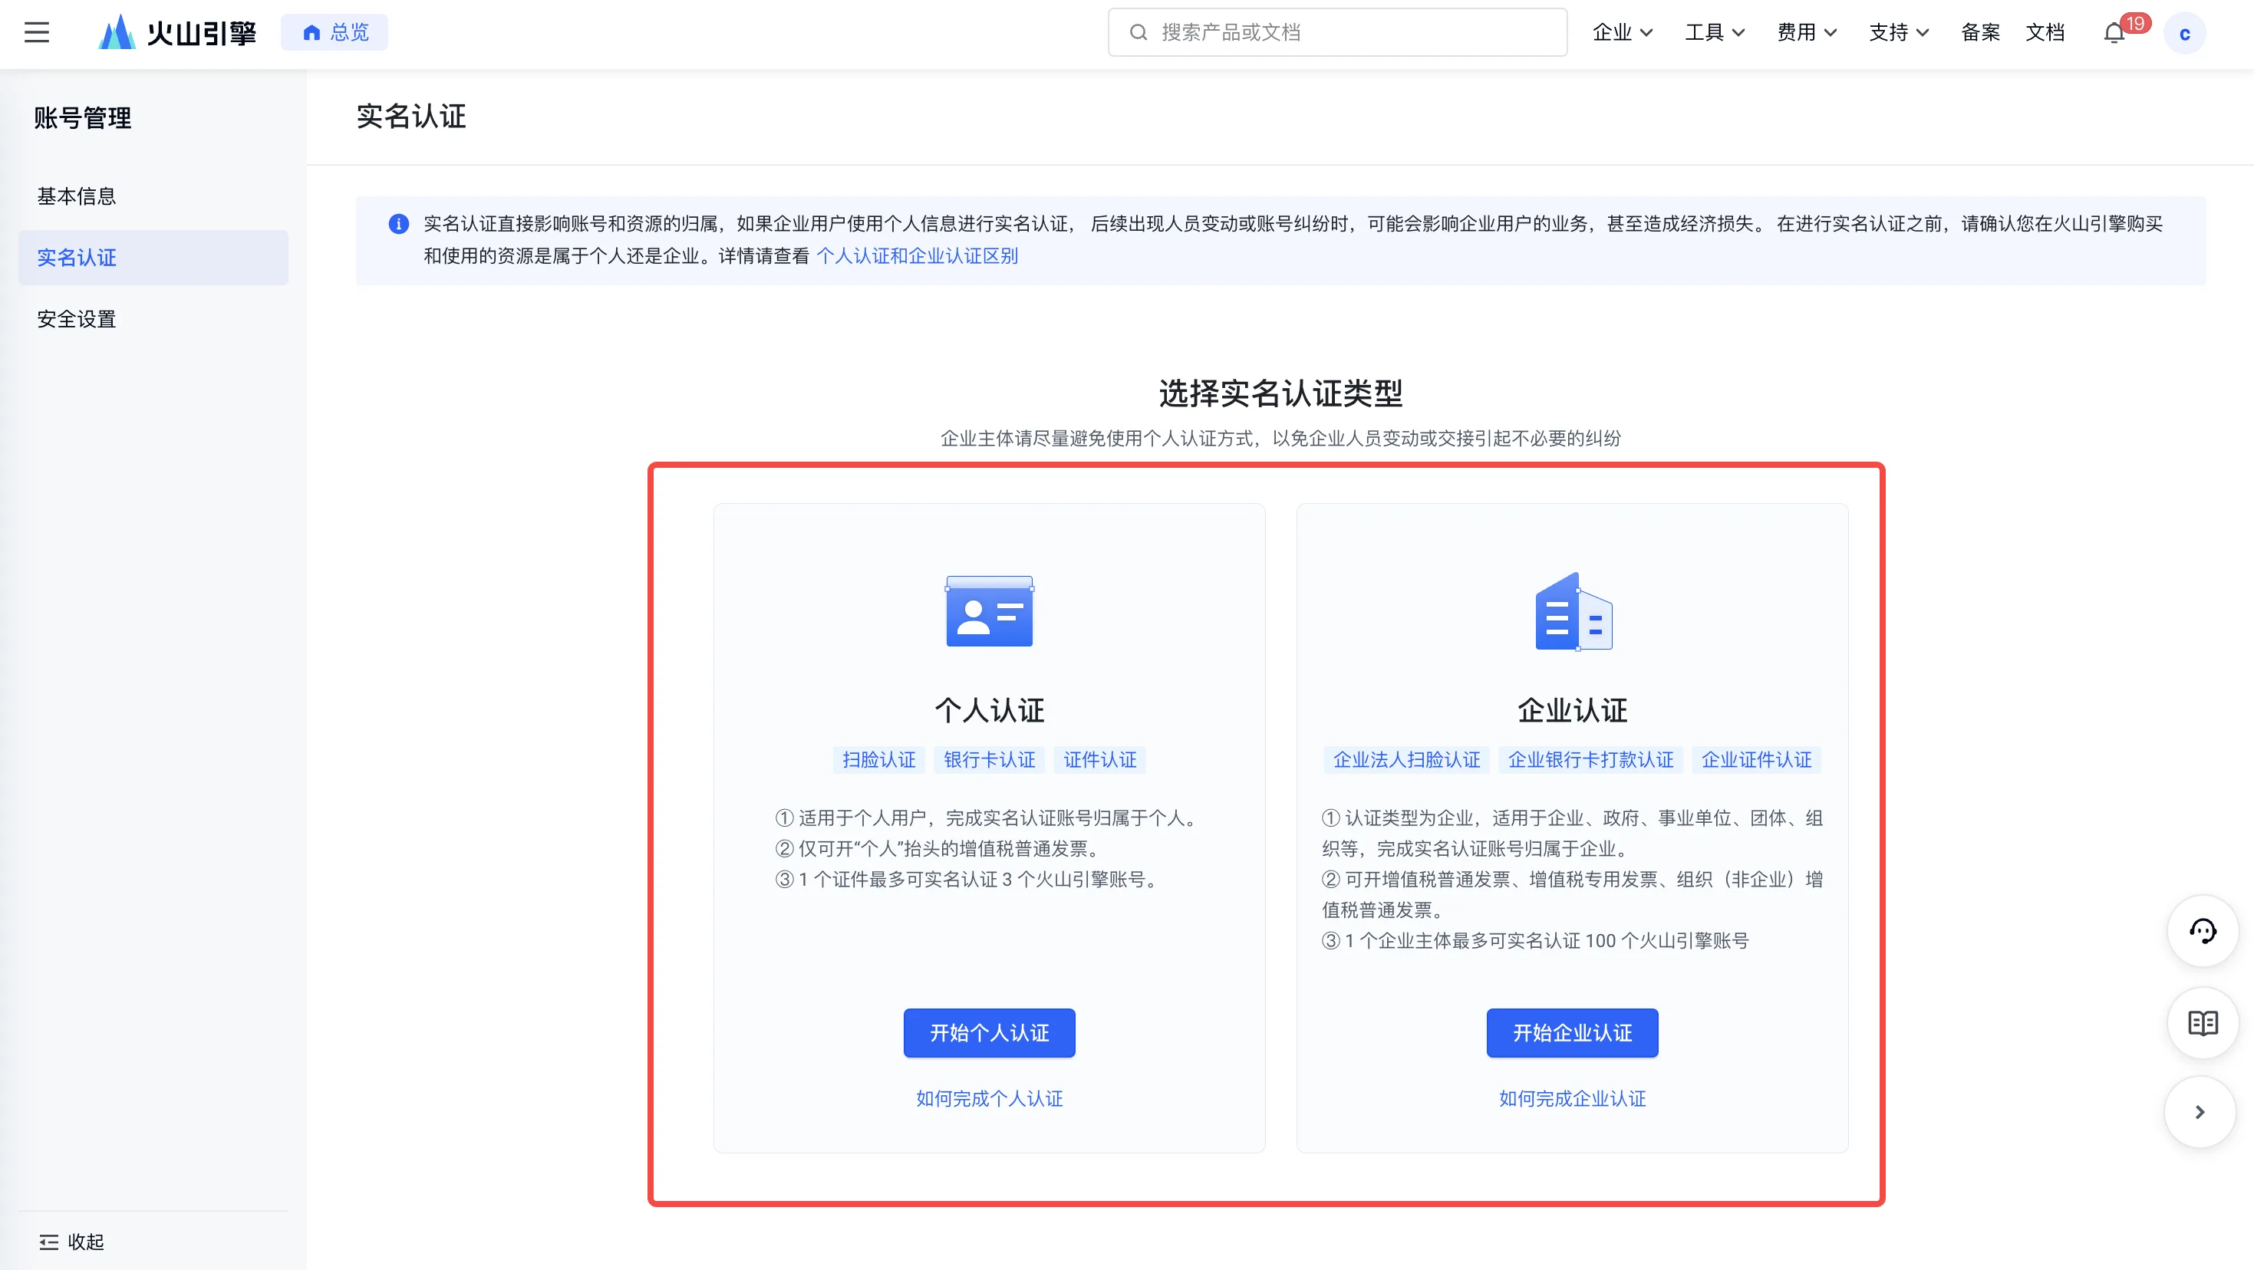Open the user avatar c menu
2254x1270 pixels.
pyautogui.click(x=2184, y=33)
